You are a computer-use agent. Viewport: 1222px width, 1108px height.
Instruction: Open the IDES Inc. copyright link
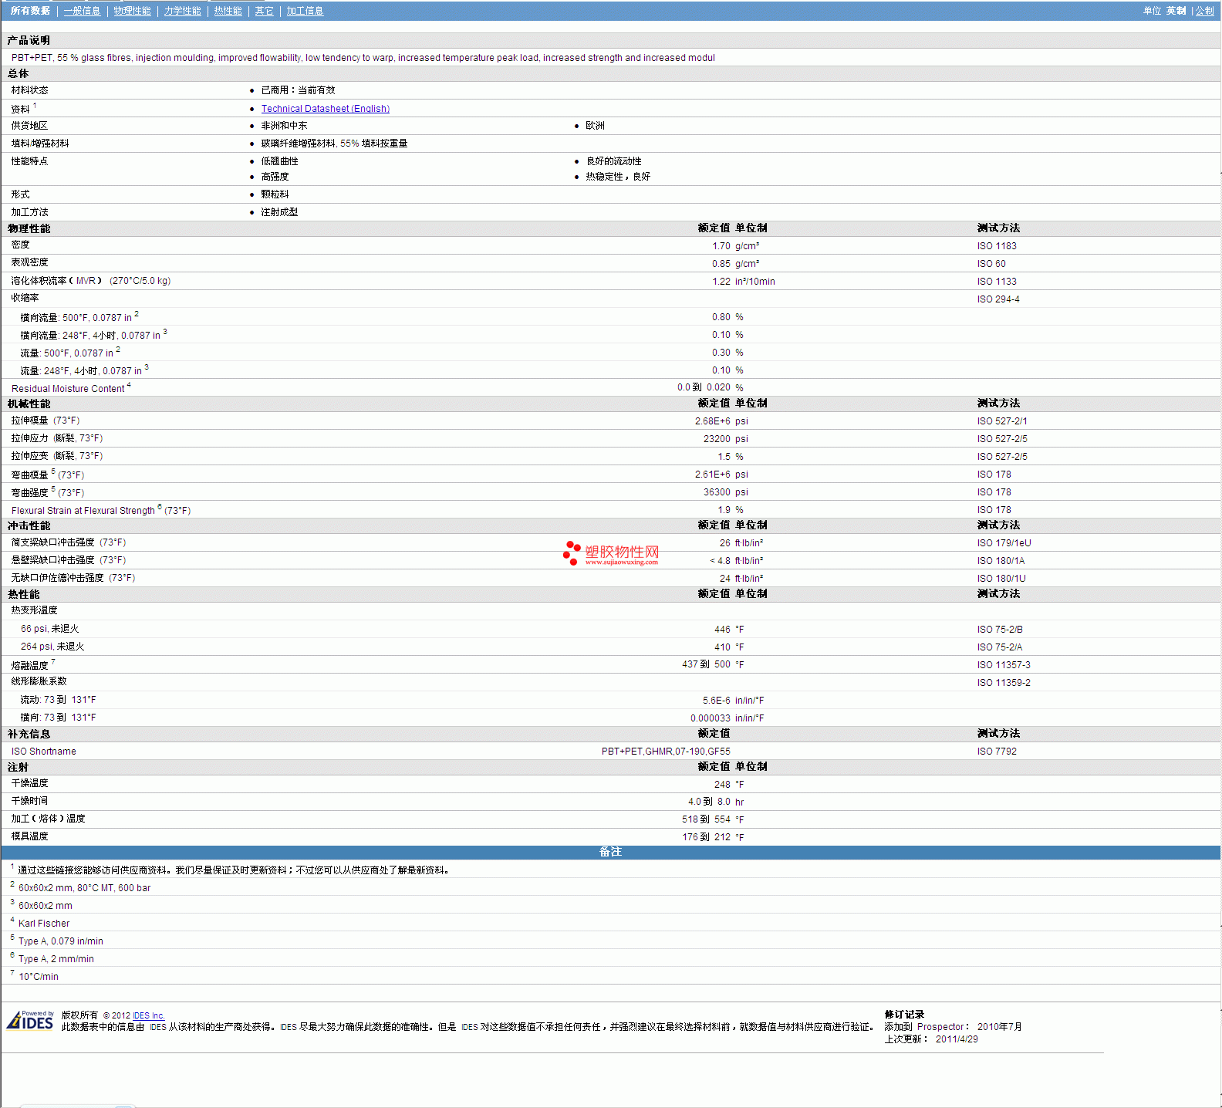click(x=148, y=1015)
